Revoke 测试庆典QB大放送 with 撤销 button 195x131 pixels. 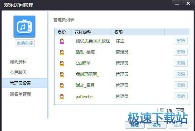point(180,41)
